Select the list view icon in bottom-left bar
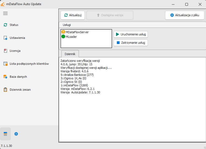Image resolution: width=206 pixels, height=149 pixels. tap(5, 134)
